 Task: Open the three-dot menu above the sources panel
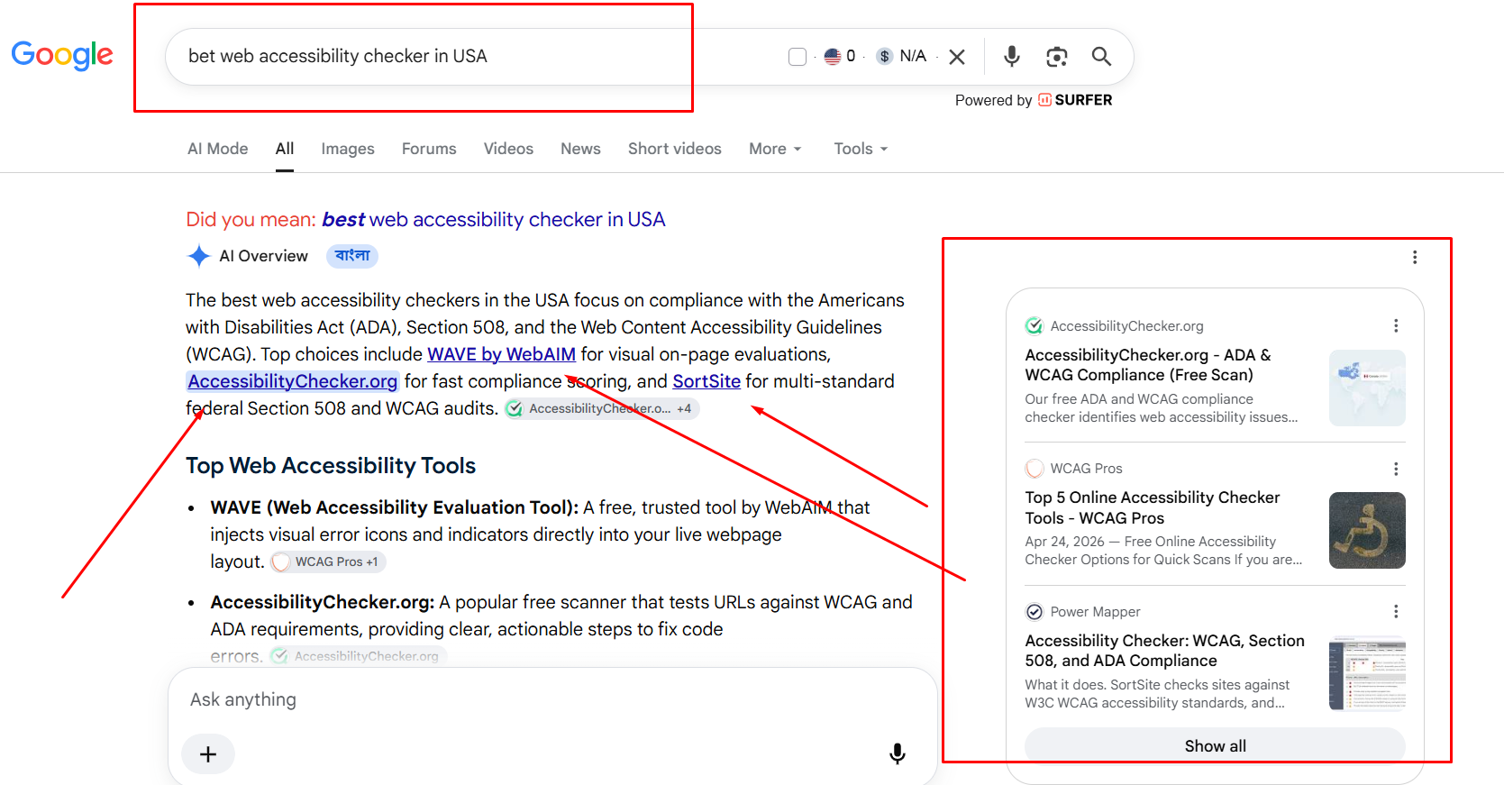[1415, 258]
